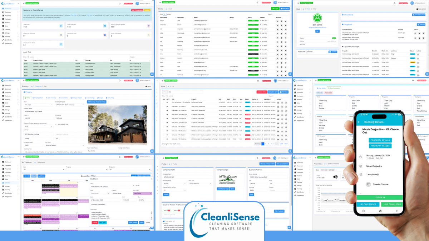Switch to the Consumables tab in Property Edit
Screen dimensions: 429x241
coord(63,98)
